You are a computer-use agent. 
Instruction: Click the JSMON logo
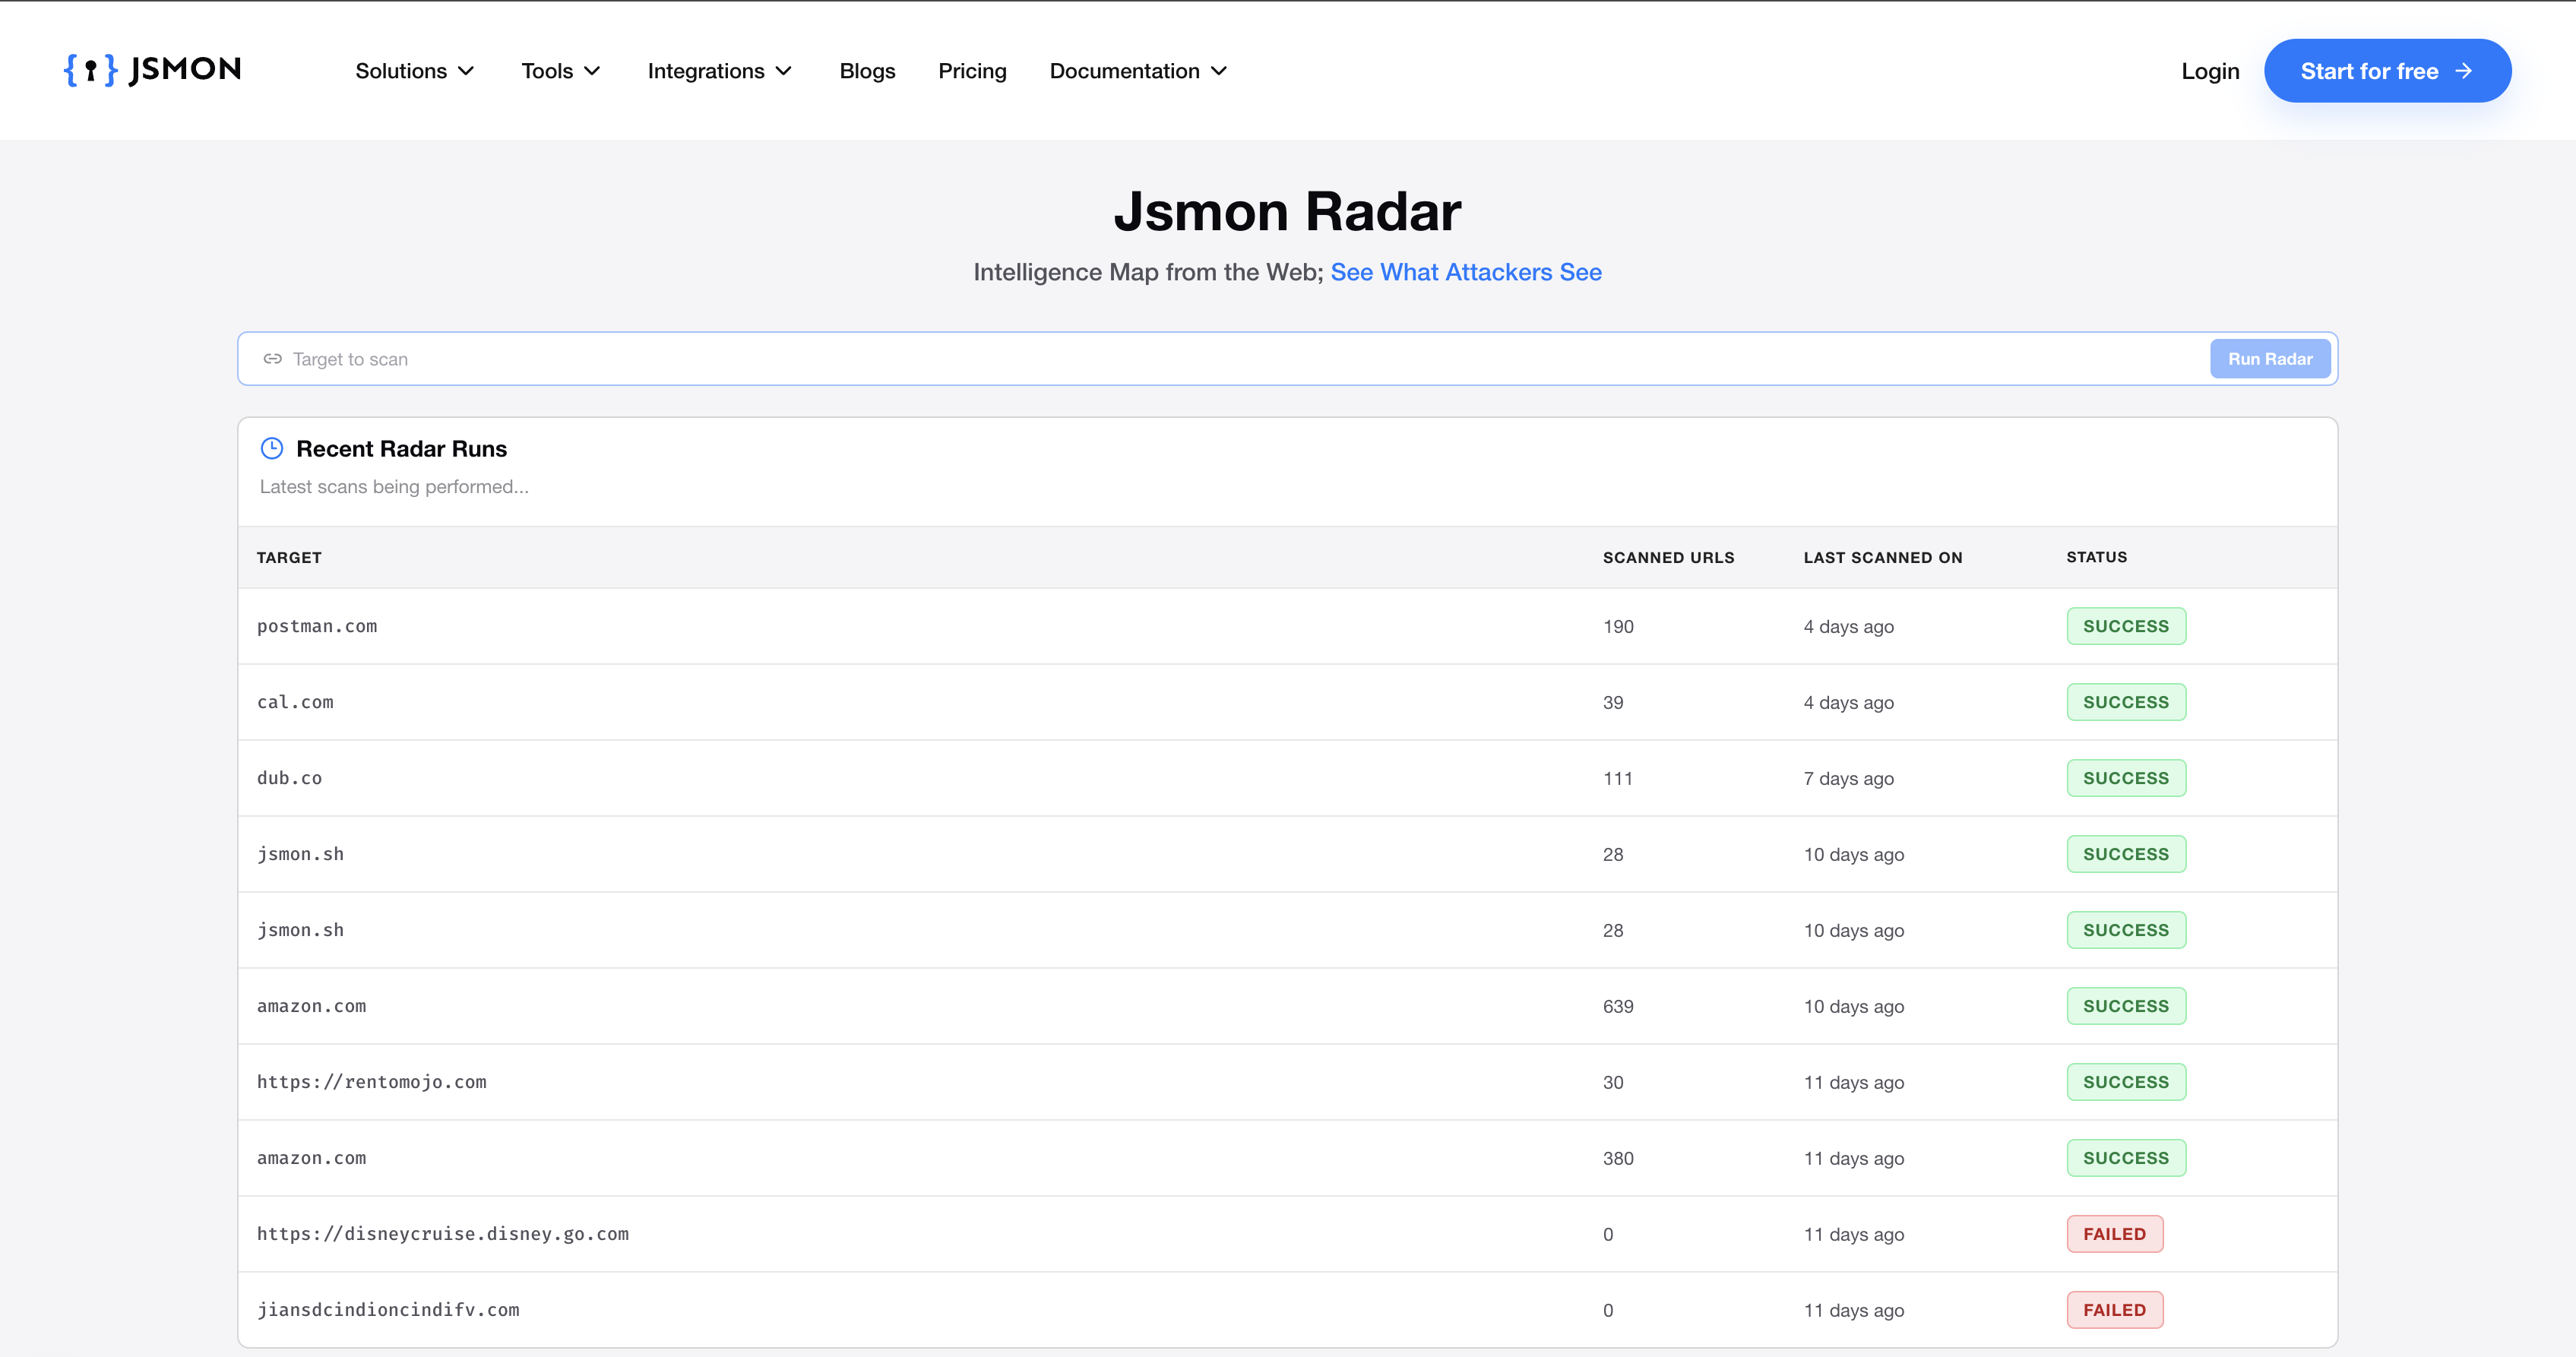click(x=152, y=70)
